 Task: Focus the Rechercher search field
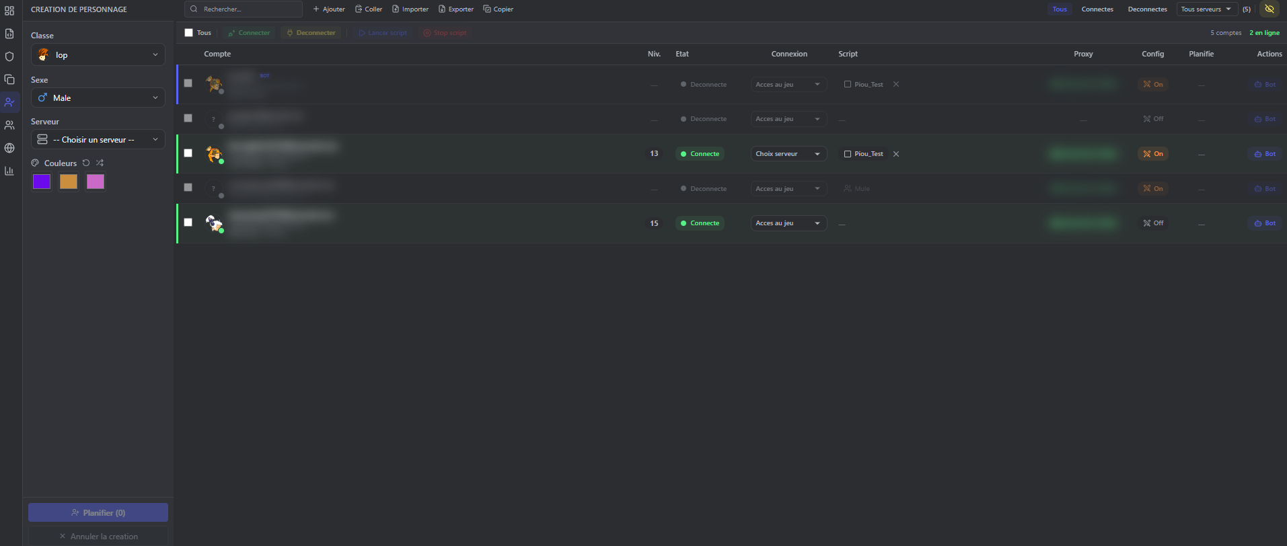244,9
